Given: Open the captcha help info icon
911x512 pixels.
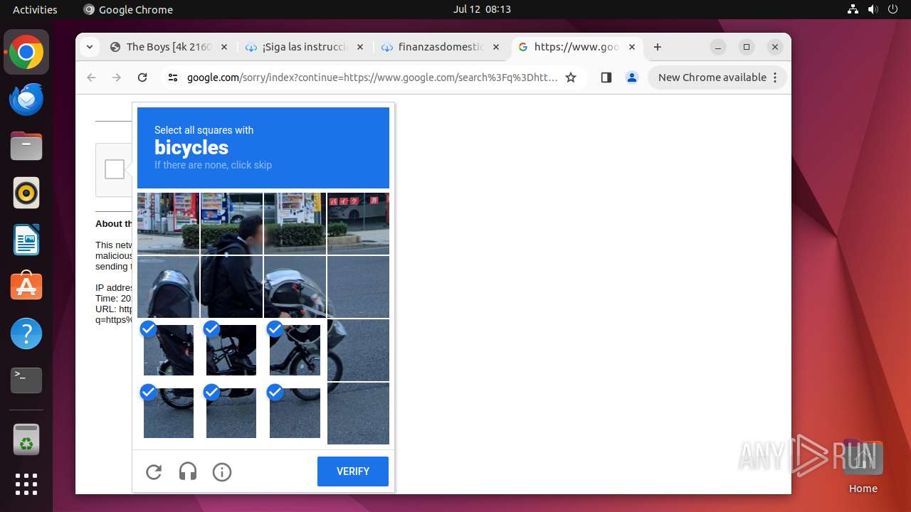Looking at the screenshot, I should [222, 471].
